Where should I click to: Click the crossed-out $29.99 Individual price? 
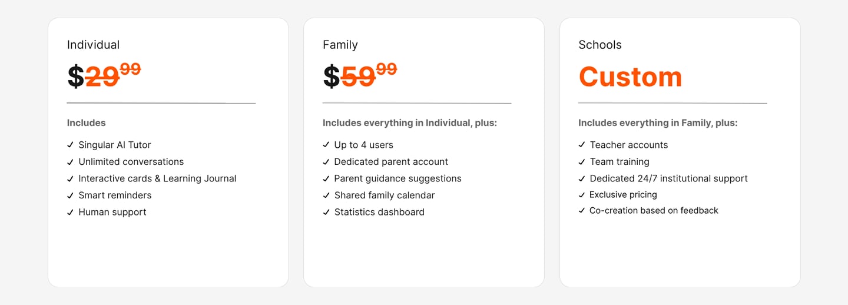pyautogui.click(x=104, y=76)
